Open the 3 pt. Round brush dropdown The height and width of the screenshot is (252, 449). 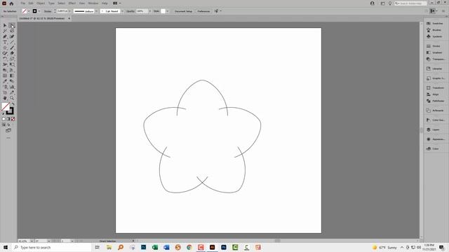[122, 11]
